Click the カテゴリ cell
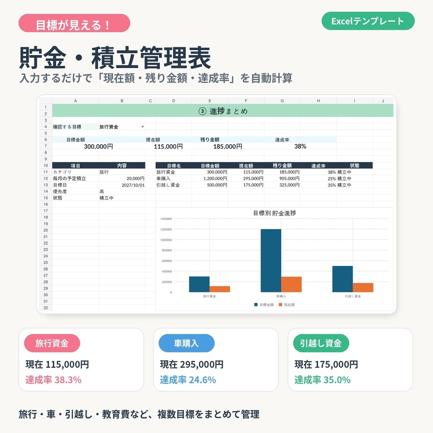The image size is (433, 433). (75, 172)
